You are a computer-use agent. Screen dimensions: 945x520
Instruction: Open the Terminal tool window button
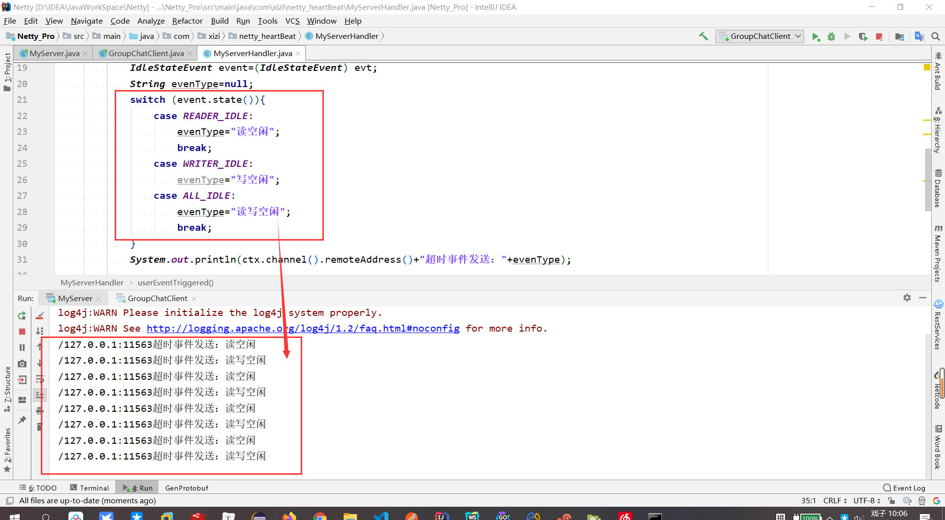[90, 488]
